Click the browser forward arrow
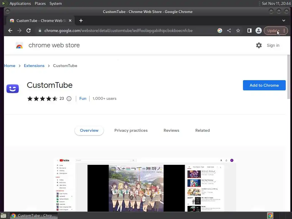Image resolution: width=292 pixels, height=219 pixels. pyautogui.click(x=19, y=31)
